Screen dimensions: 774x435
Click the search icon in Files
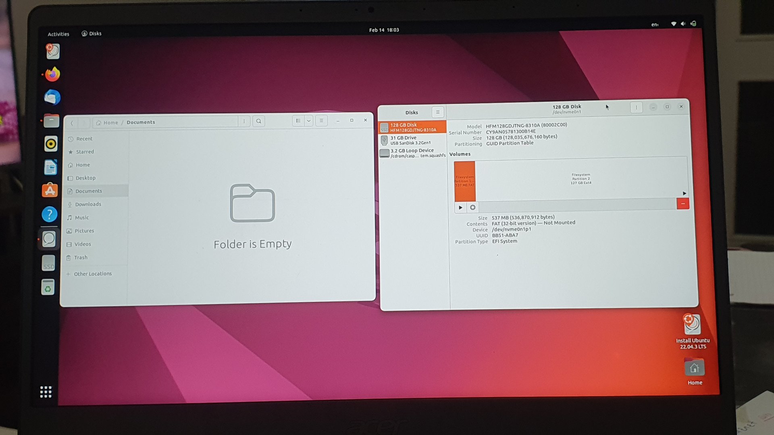259,121
